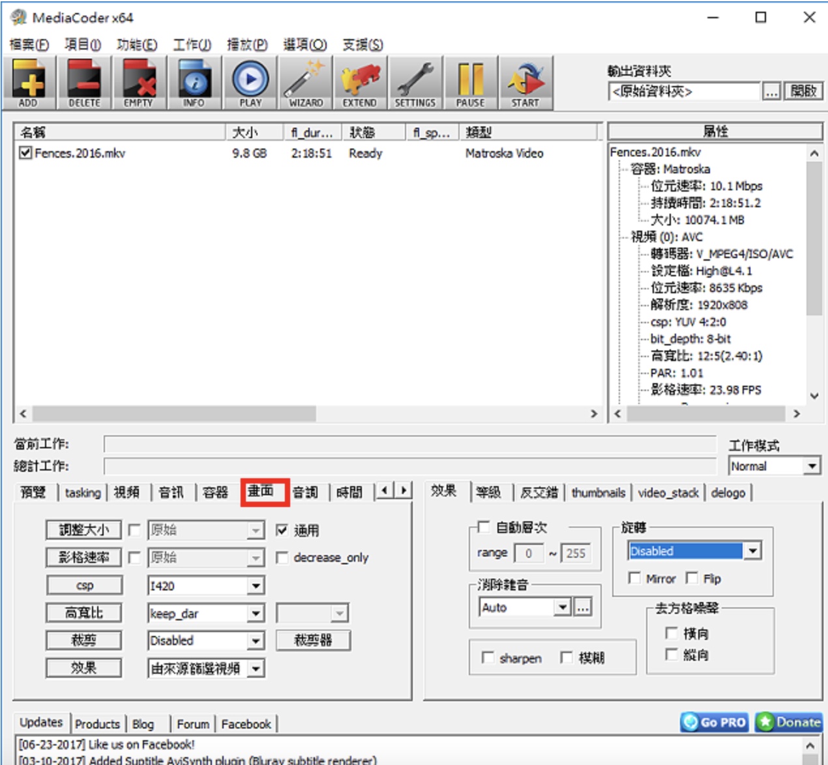Open the 消除雜音 Auto dropdown
The width and height of the screenshot is (828, 765).
click(x=525, y=607)
